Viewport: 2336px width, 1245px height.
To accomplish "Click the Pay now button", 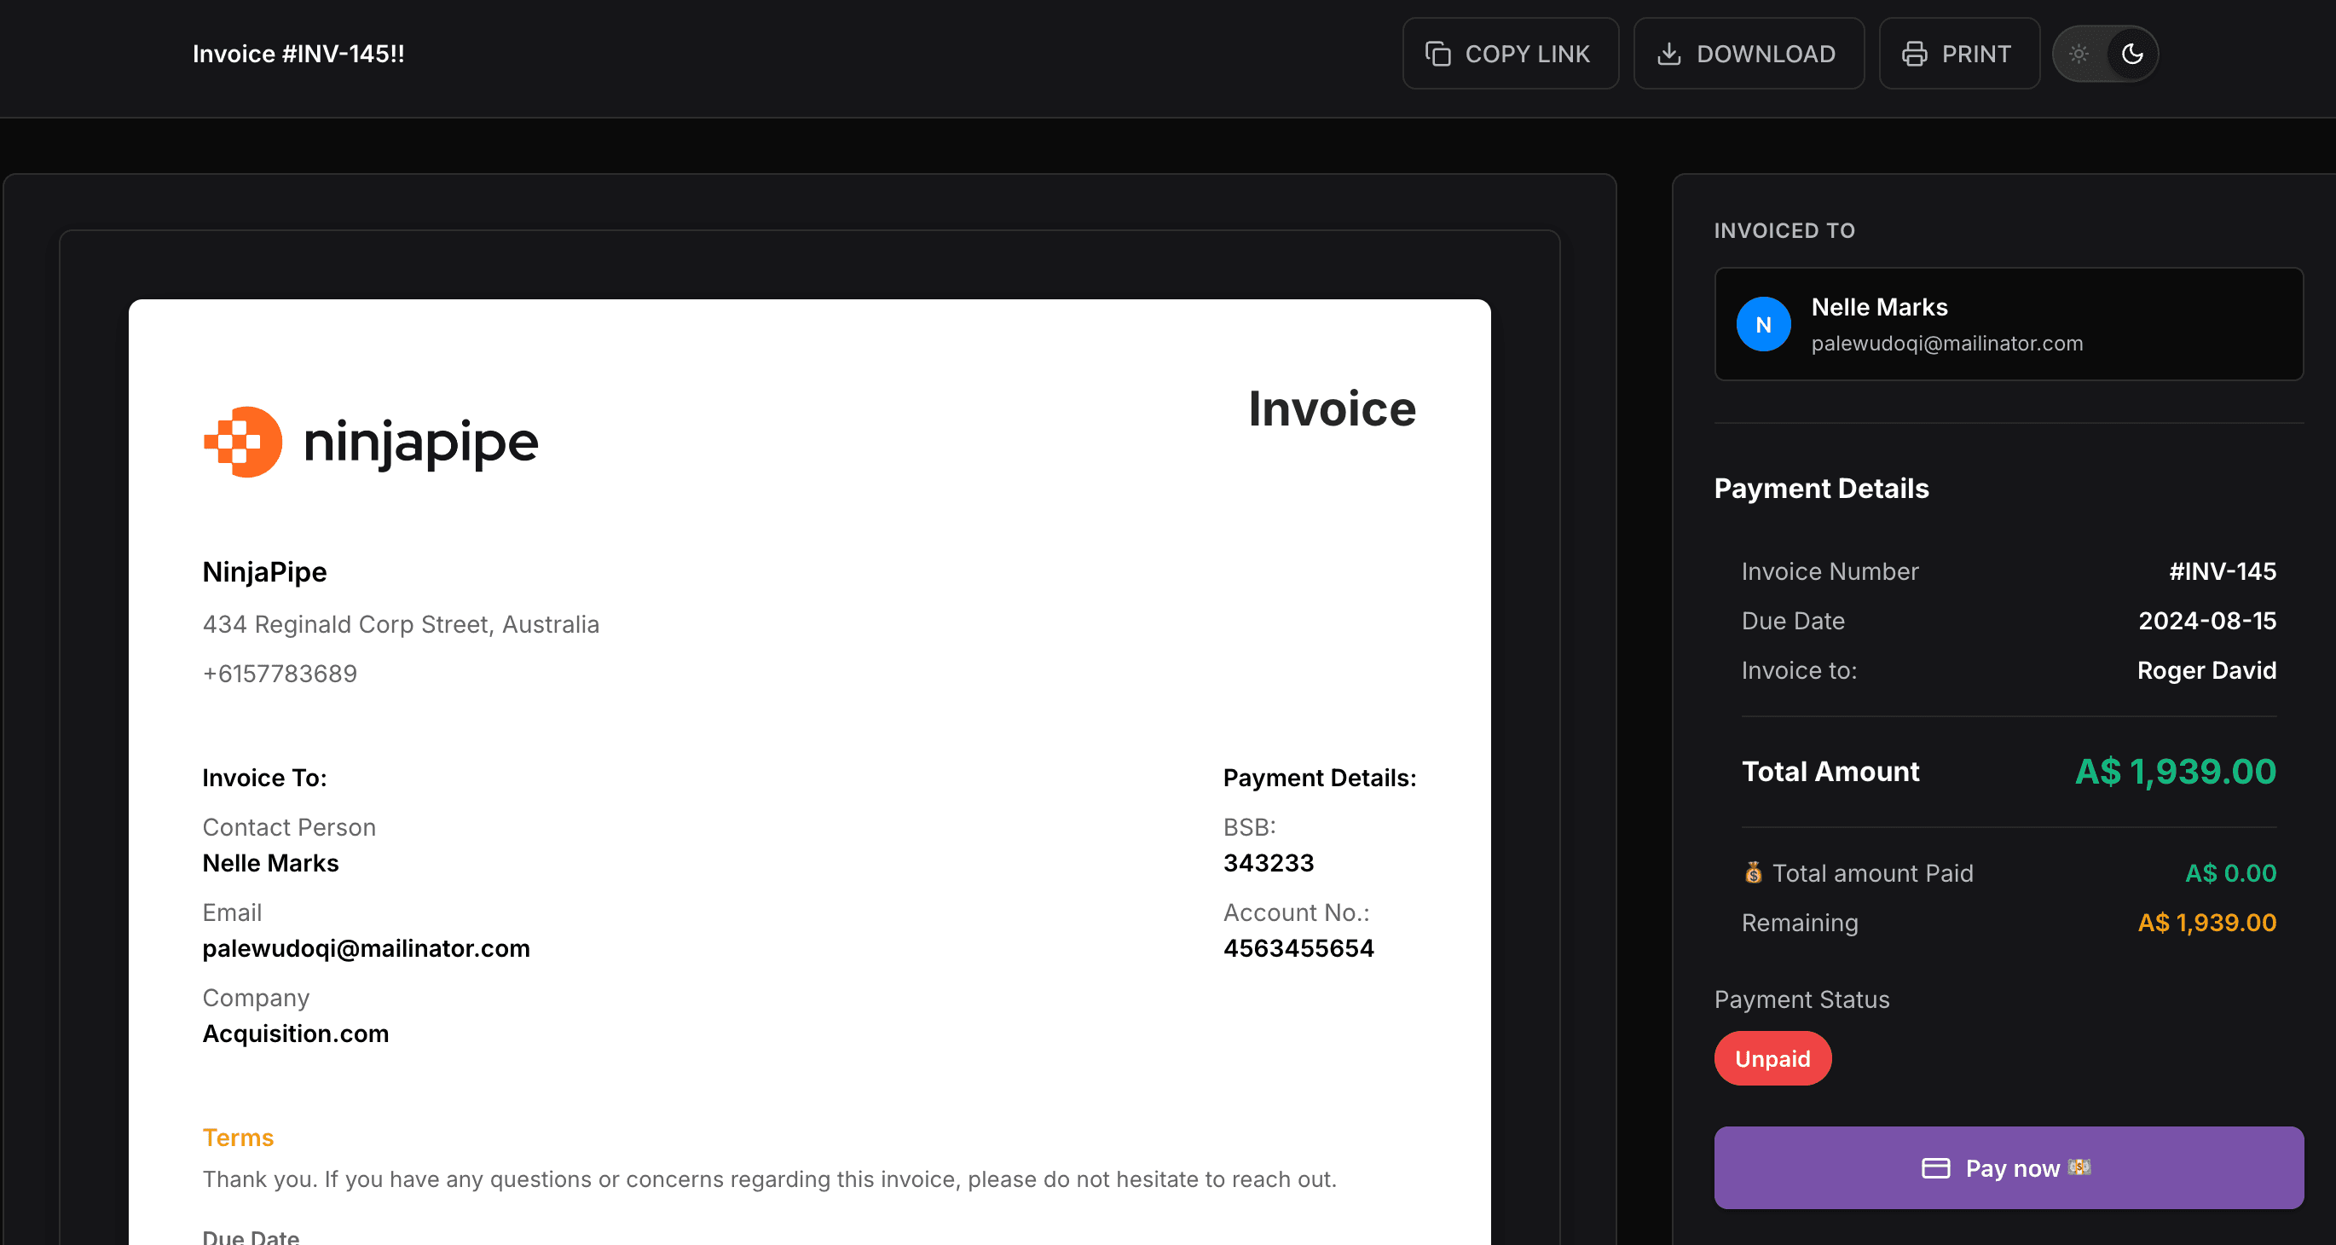I will point(2009,1168).
